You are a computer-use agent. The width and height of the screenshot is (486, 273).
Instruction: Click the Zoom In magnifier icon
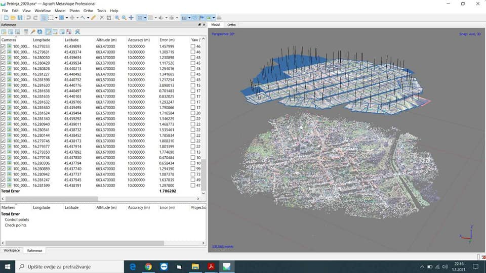117,18
